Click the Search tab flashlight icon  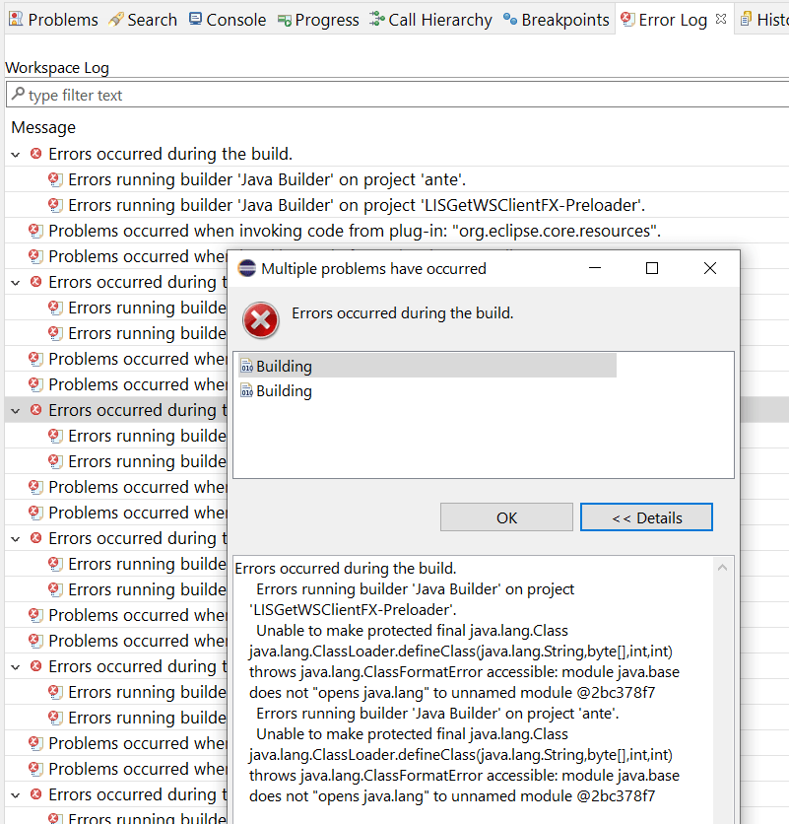(x=115, y=20)
